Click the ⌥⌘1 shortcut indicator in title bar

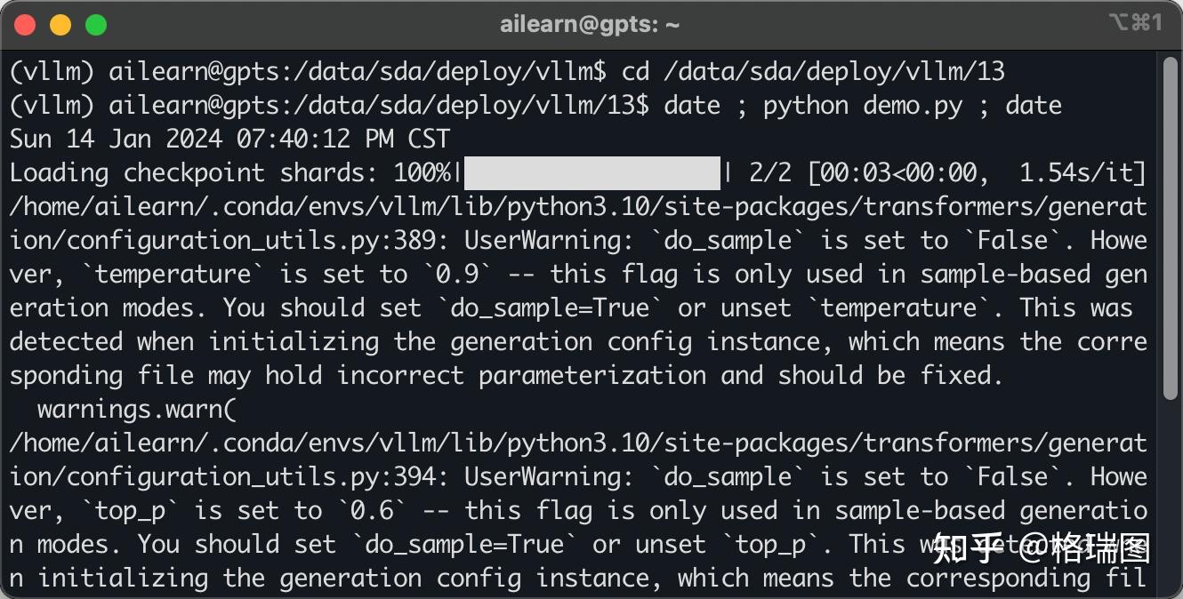click(x=1136, y=23)
